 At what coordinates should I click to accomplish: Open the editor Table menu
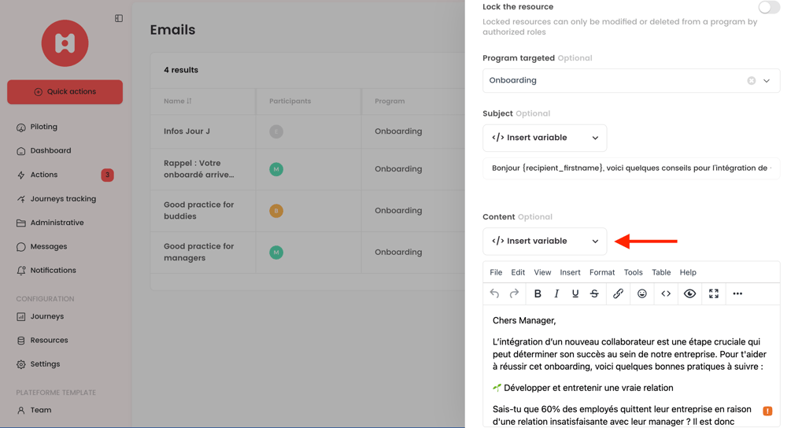tap(661, 272)
